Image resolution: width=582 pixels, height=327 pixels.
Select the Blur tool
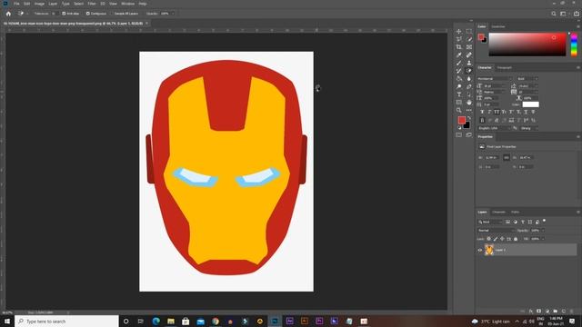[469, 79]
